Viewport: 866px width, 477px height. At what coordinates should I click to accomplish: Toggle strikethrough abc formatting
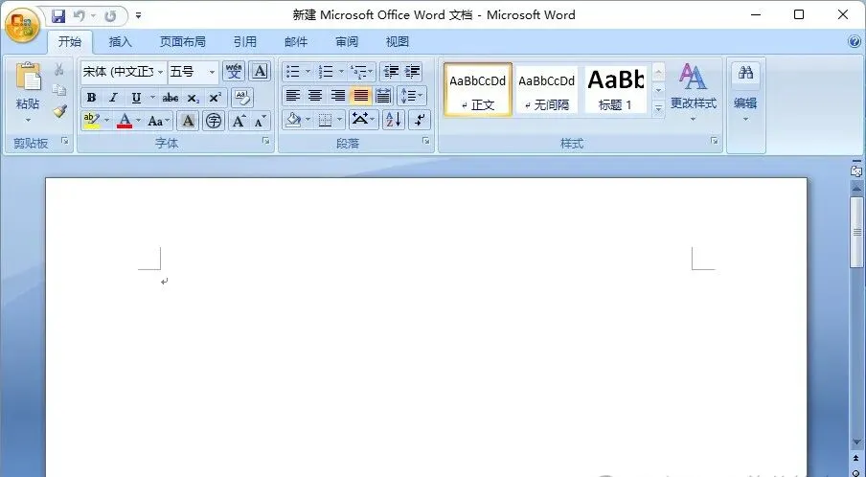coord(171,98)
